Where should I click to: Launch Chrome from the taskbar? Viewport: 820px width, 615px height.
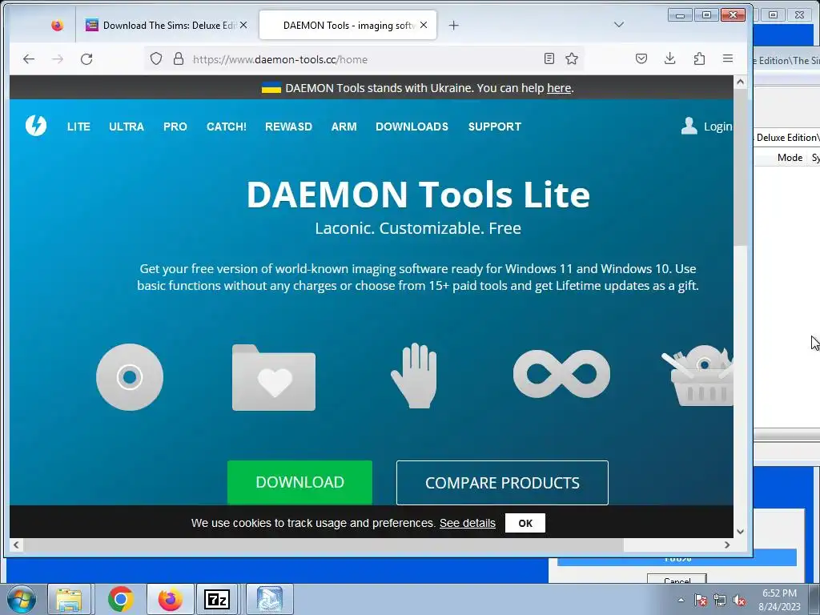click(x=120, y=599)
